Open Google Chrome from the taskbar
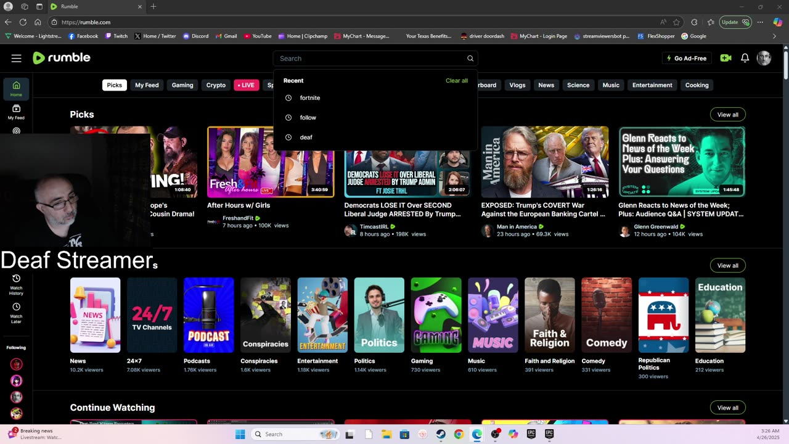 [459, 434]
